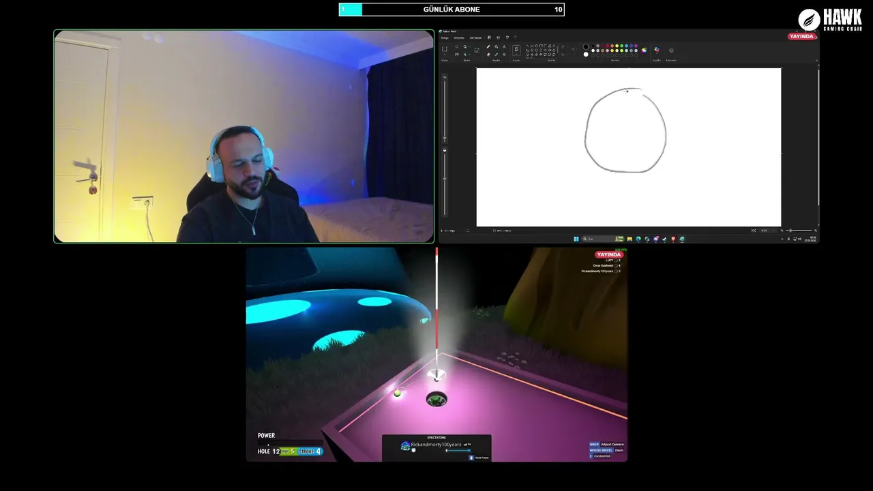Click the fit-to-window icon in Paint status bar

click(x=754, y=230)
